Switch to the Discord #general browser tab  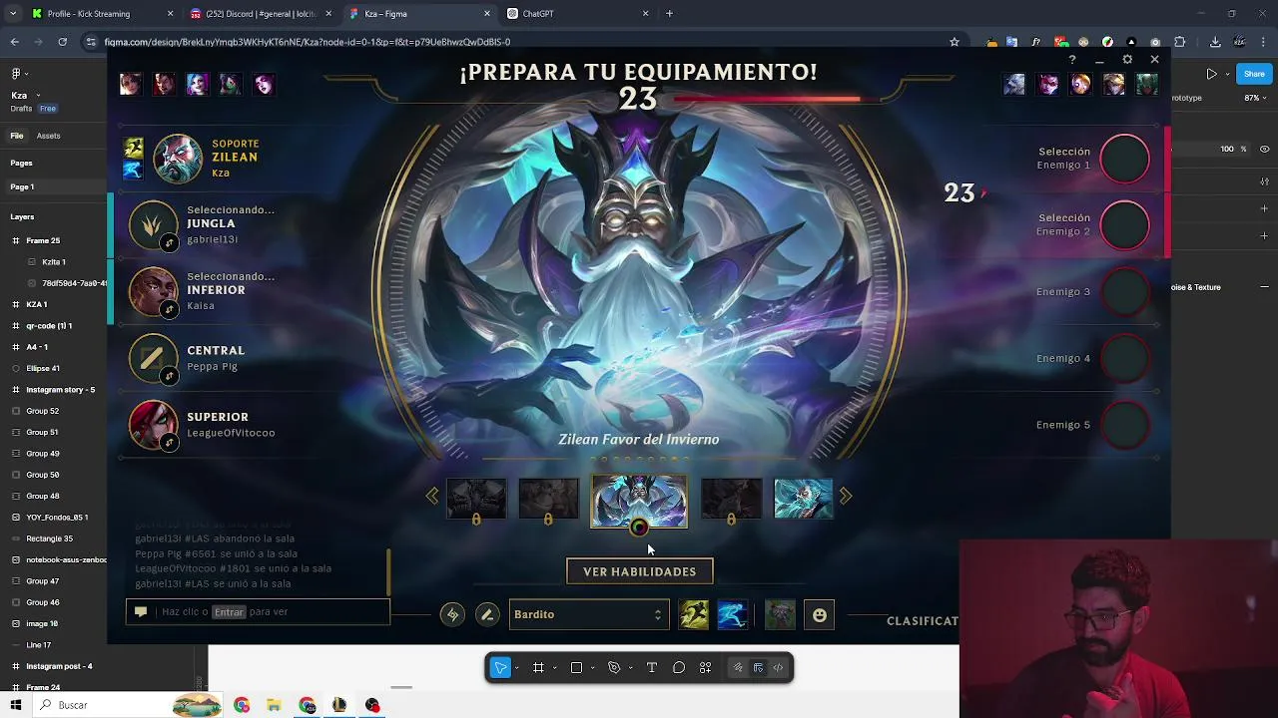click(x=260, y=14)
